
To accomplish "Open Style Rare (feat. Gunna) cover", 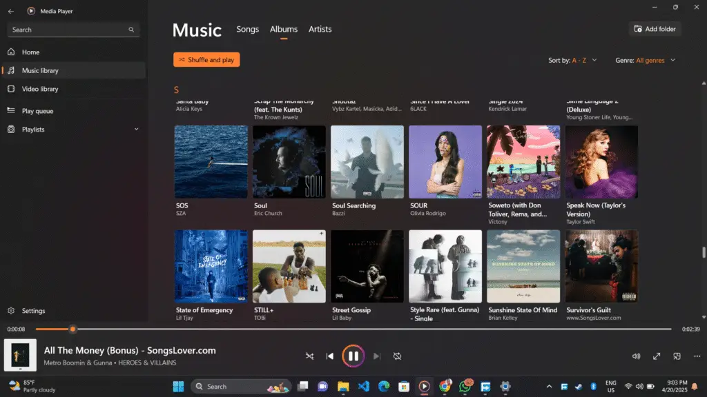I will (445, 267).
